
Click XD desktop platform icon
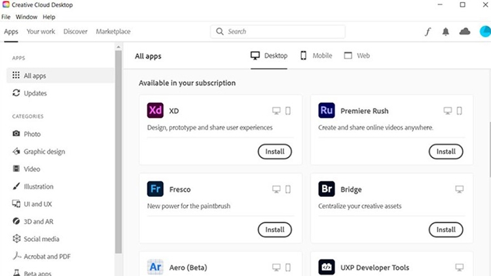(276, 111)
